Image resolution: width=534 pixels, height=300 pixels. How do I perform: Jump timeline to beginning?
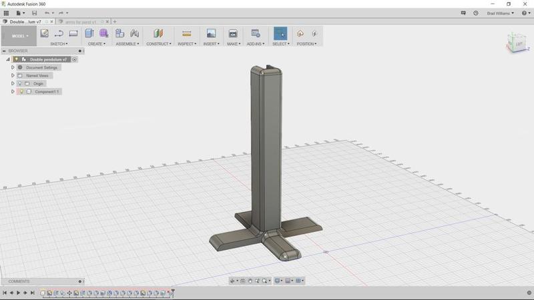point(5,293)
